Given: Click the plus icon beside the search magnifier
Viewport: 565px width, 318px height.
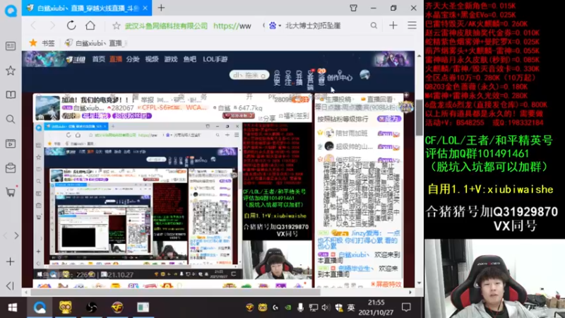Looking at the screenshot, I should (x=393, y=25).
